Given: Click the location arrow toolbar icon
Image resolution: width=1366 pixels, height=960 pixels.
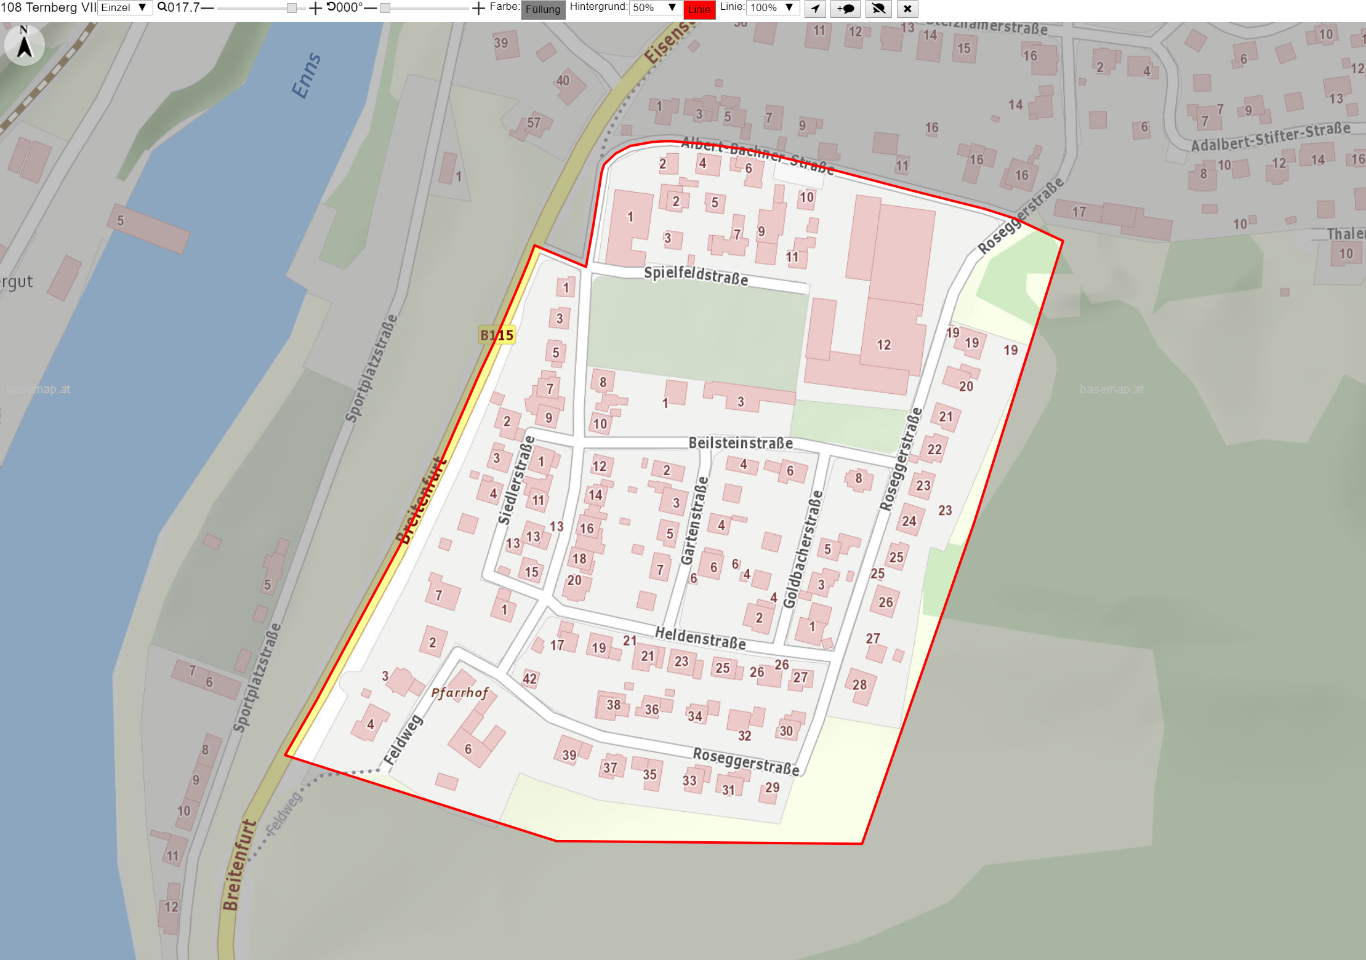Looking at the screenshot, I should coord(815,9).
